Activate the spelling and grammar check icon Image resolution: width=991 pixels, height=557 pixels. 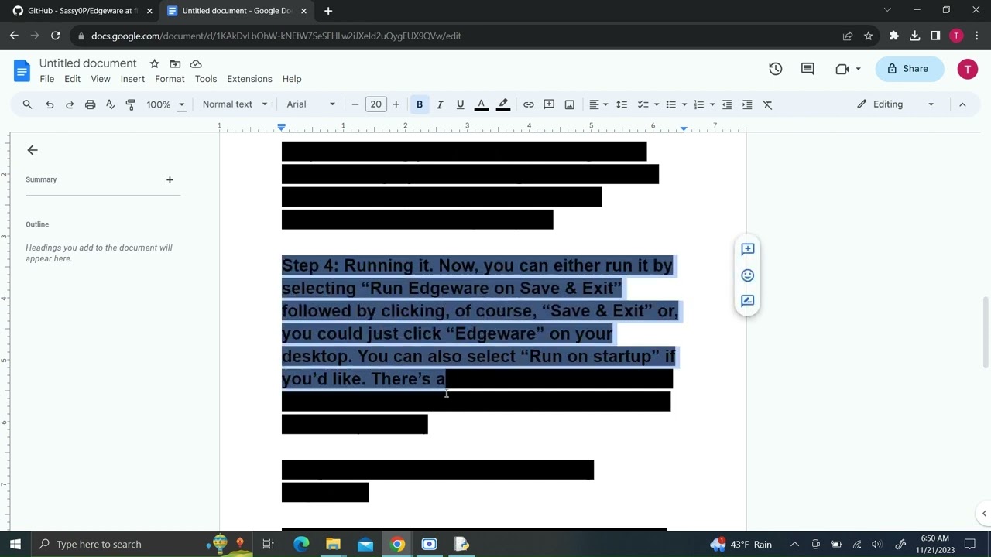[x=110, y=104]
